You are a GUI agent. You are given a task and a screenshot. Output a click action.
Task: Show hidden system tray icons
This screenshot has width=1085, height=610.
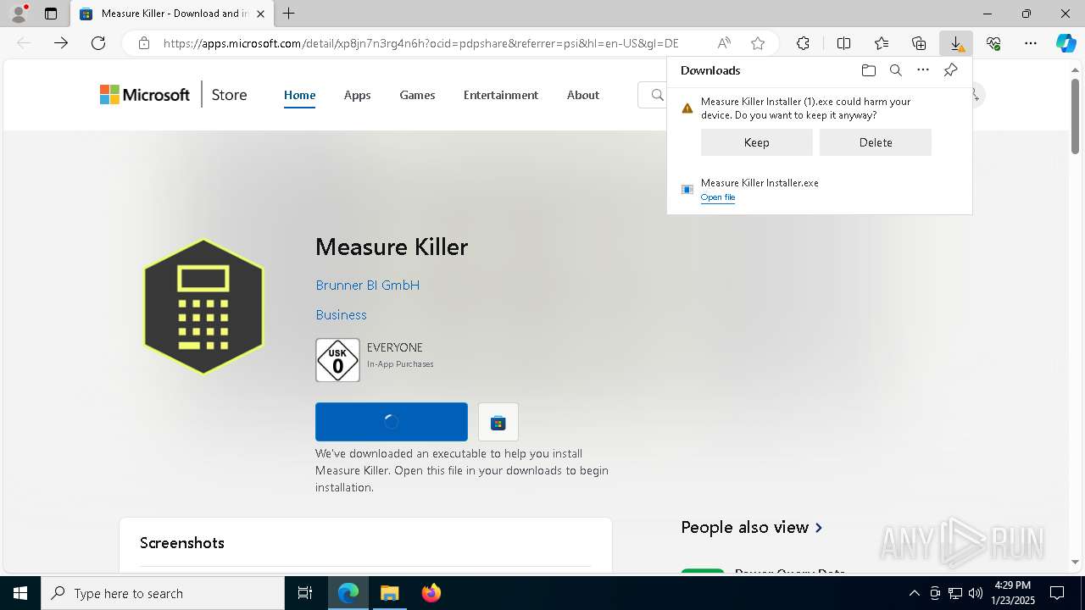pos(915,593)
